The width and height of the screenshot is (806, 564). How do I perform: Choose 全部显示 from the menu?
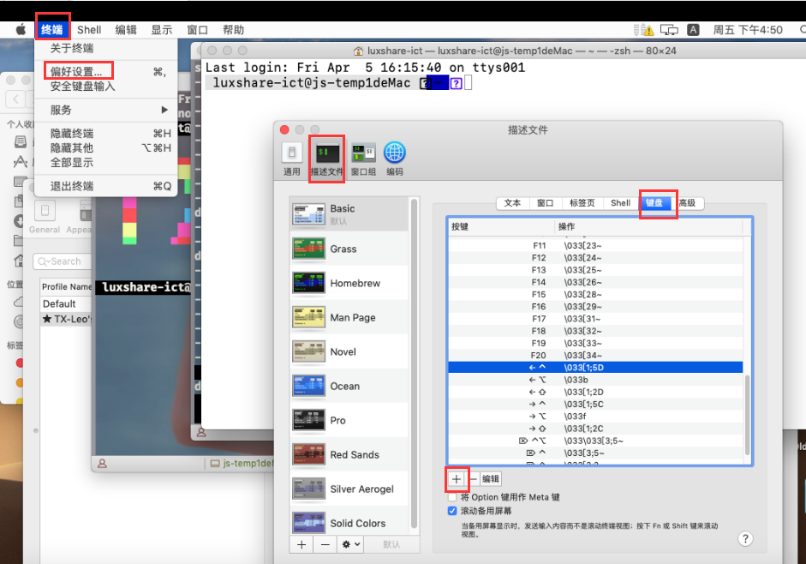[x=106, y=163]
